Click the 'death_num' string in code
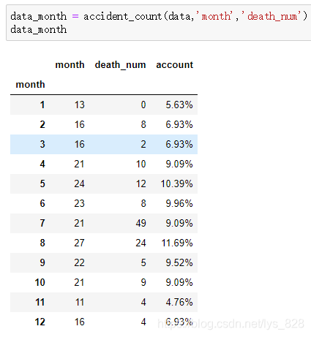 (273, 16)
